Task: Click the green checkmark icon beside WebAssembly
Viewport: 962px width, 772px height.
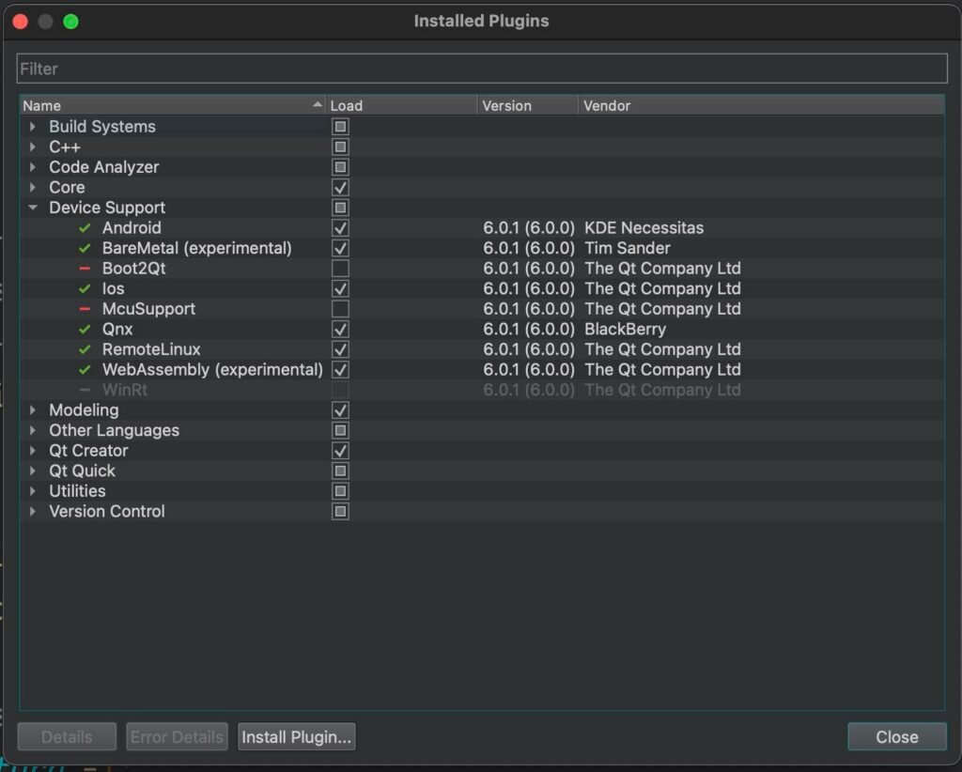Action: point(85,370)
